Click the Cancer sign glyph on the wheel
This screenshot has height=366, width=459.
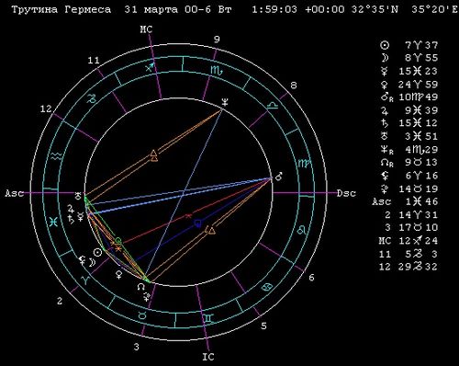(266, 287)
